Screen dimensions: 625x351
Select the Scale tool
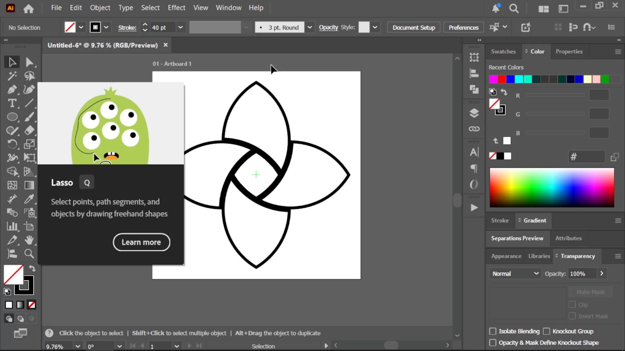click(x=29, y=144)
